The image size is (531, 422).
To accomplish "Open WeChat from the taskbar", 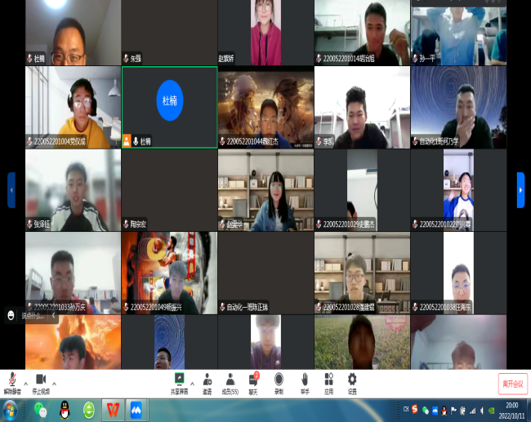I will pyautogui.click(x=40, y=409).
